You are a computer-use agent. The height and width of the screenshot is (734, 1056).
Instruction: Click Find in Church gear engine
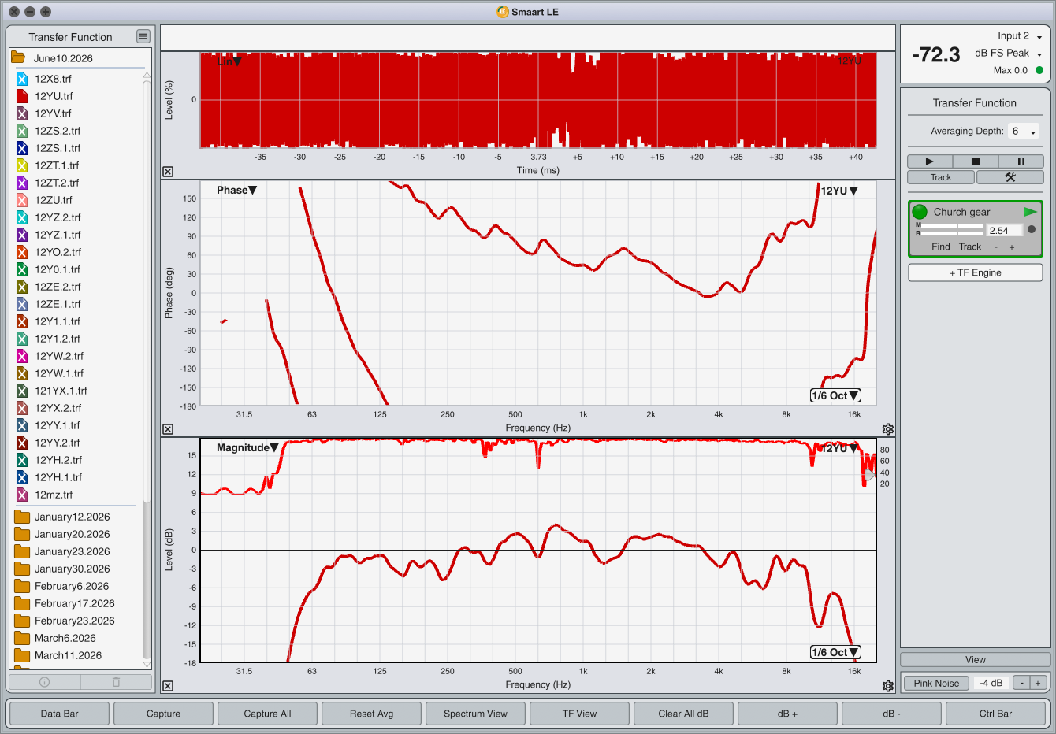coord(941,247)
